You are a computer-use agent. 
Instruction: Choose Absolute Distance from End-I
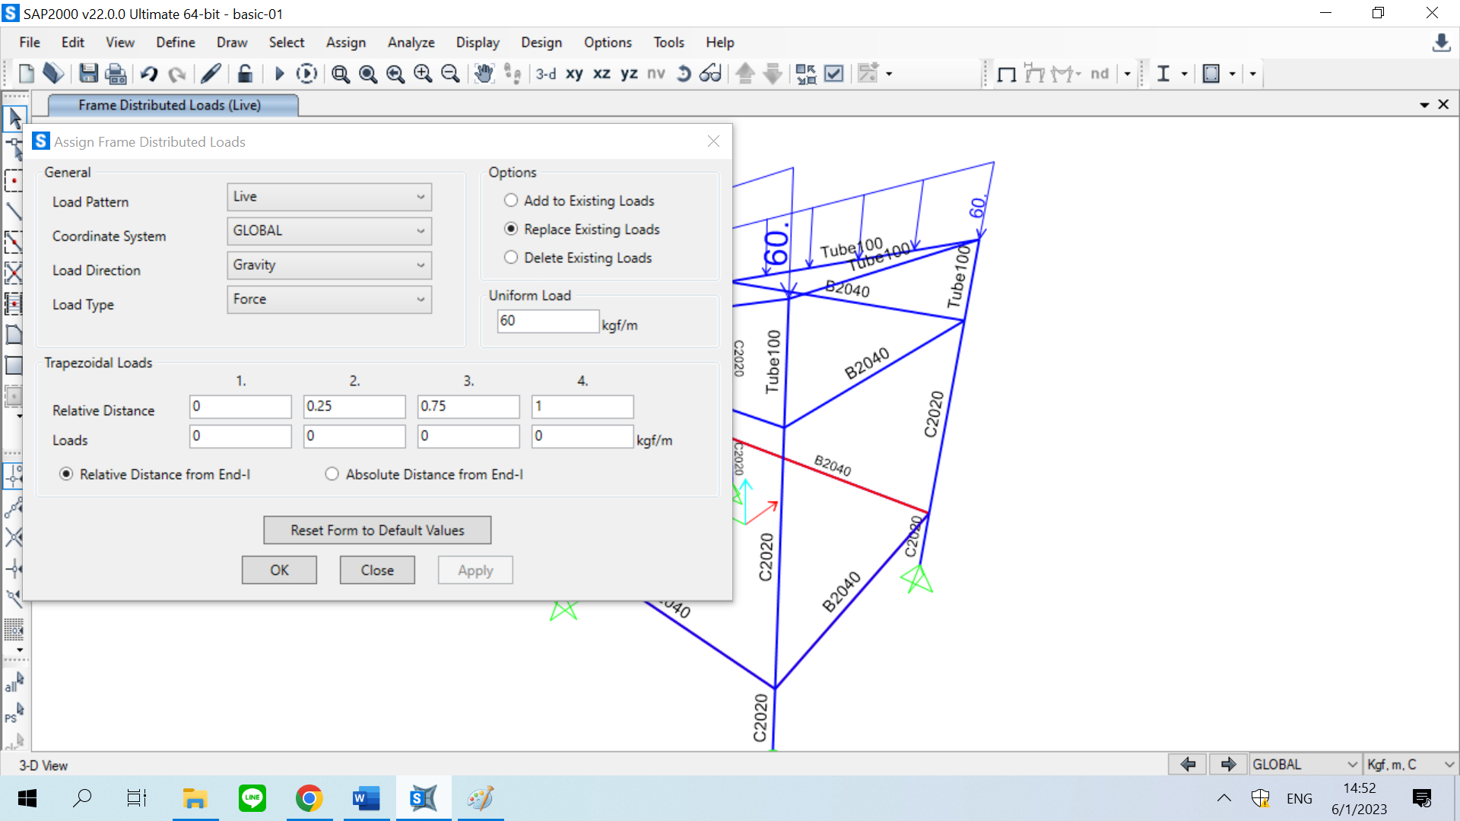(332, 474)
